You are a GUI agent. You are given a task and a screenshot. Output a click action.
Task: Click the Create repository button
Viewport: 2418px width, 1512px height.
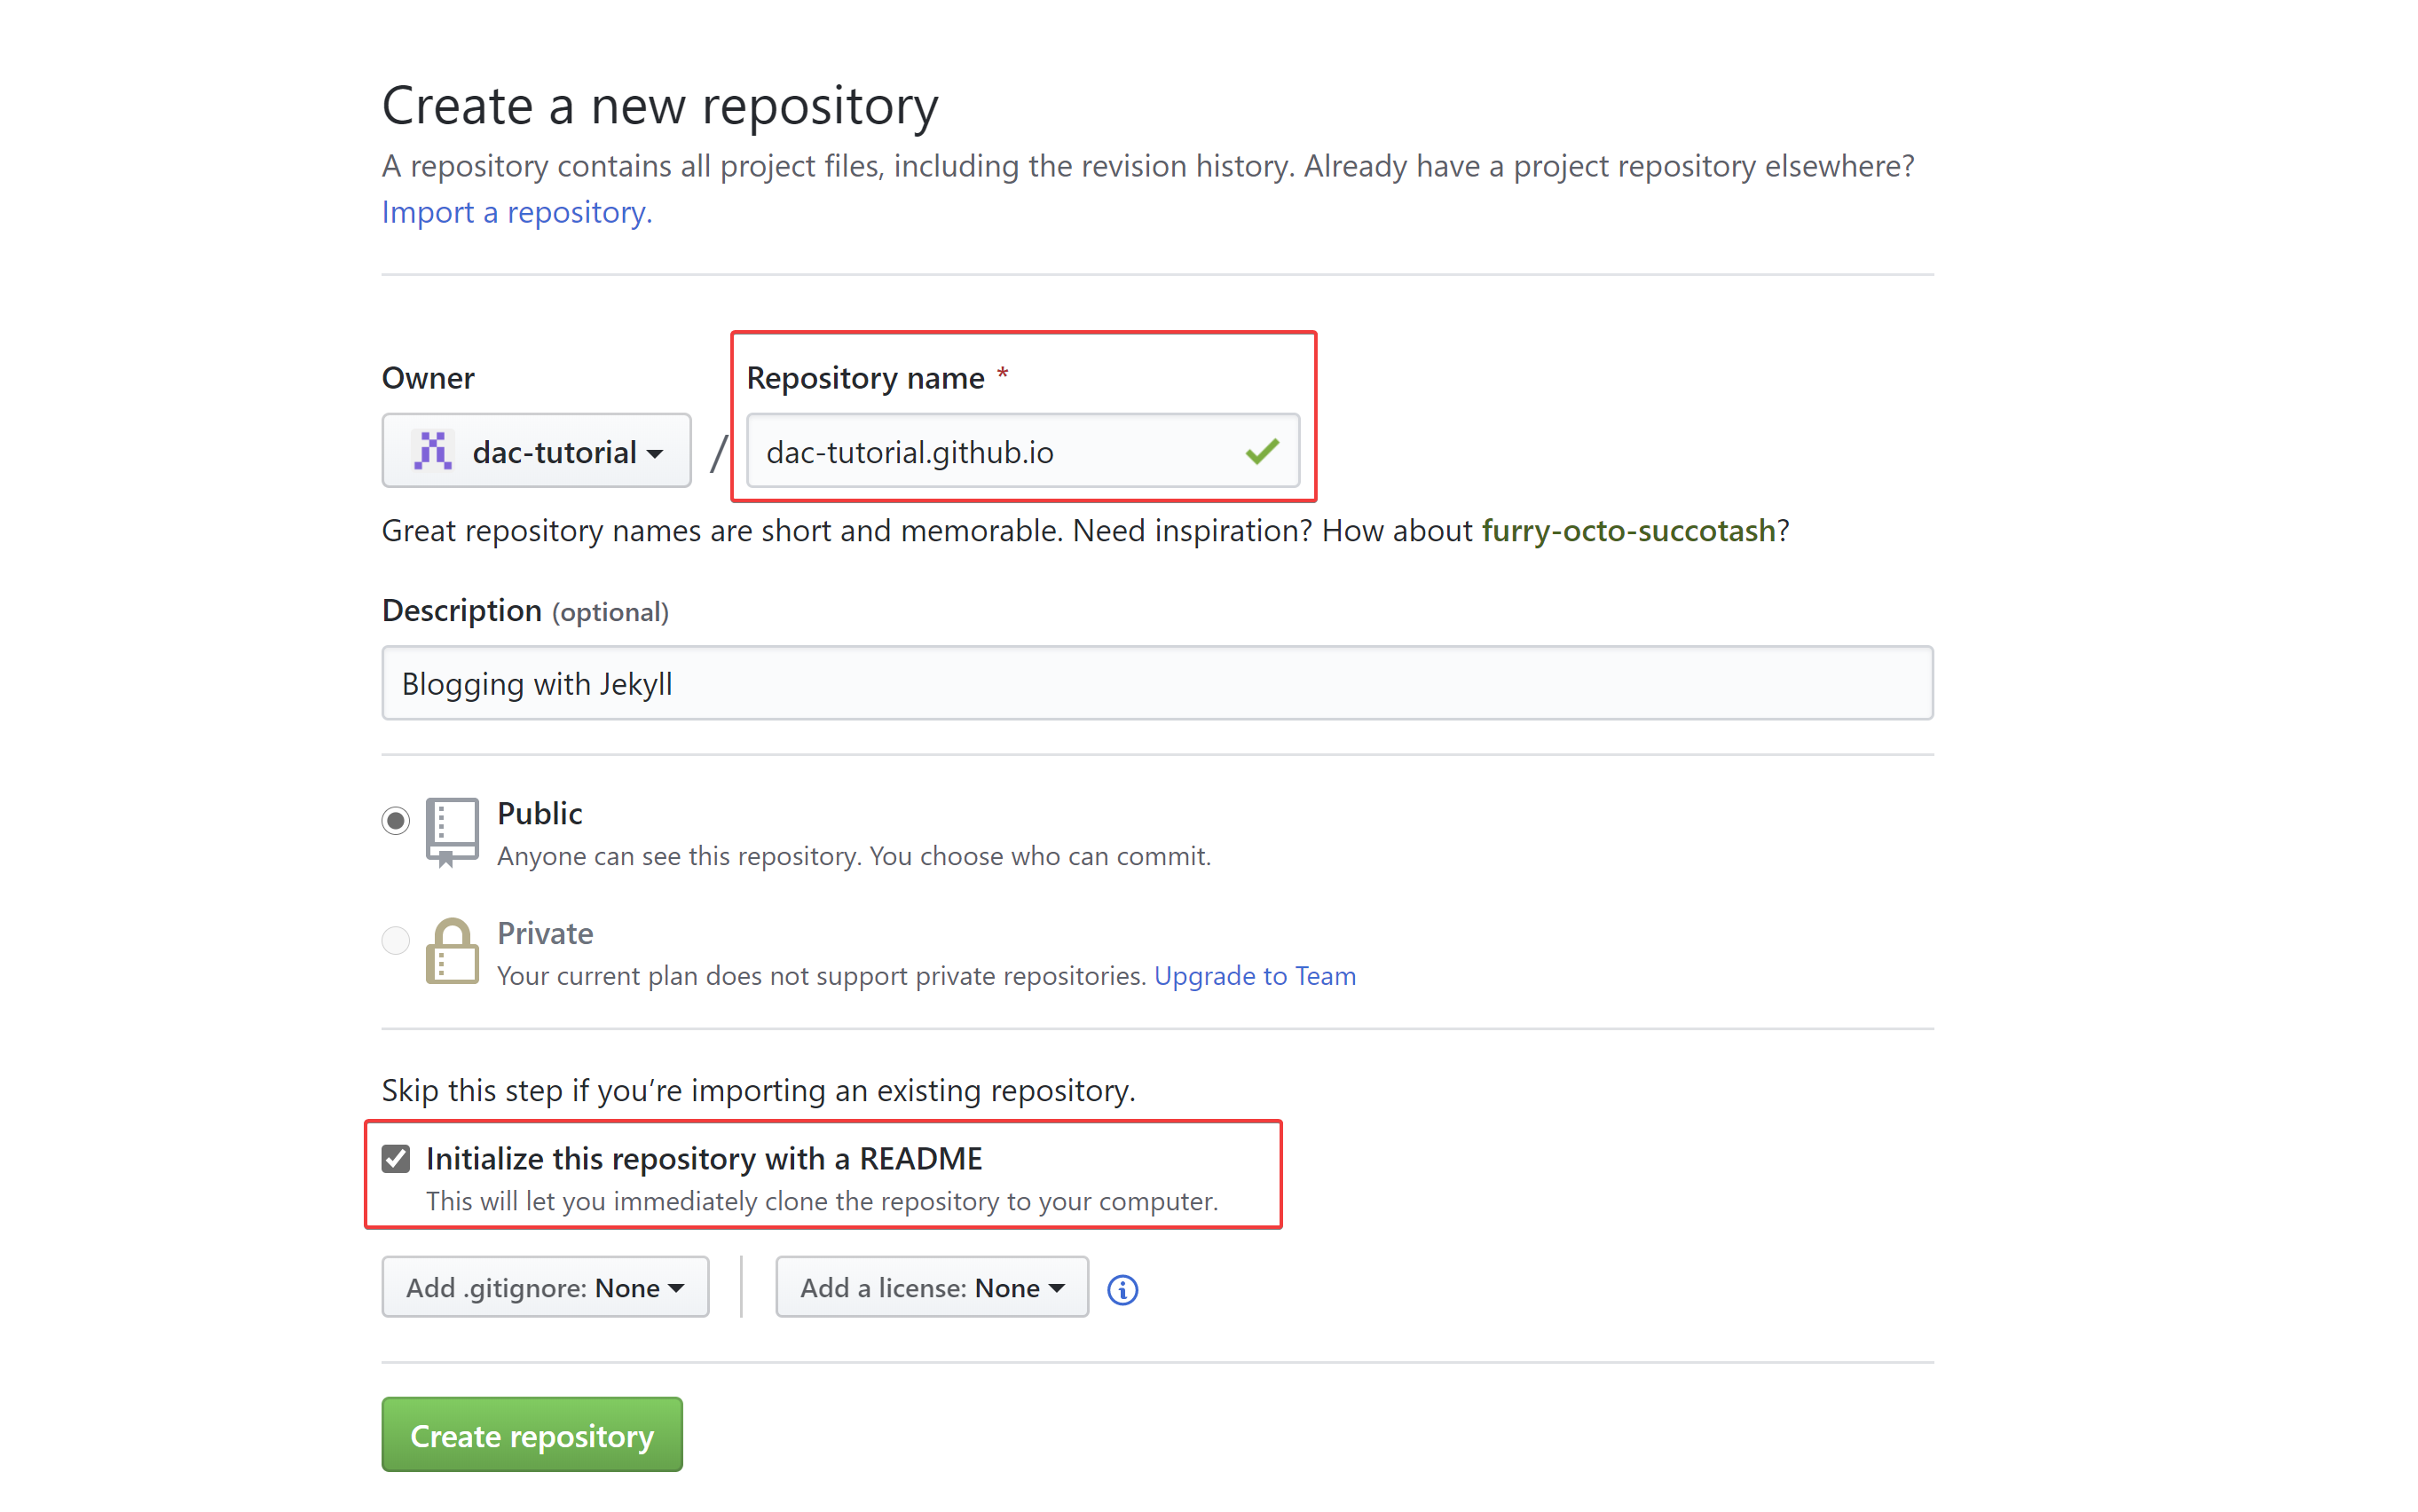[532, 1435]
